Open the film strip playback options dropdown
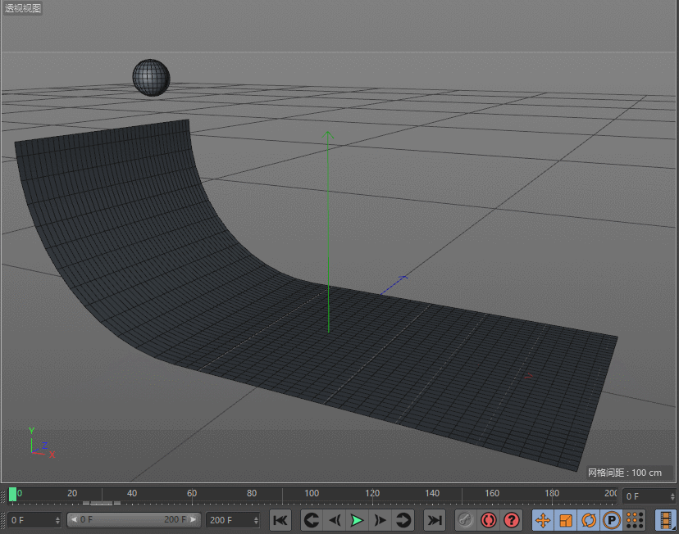 [665, 520]
